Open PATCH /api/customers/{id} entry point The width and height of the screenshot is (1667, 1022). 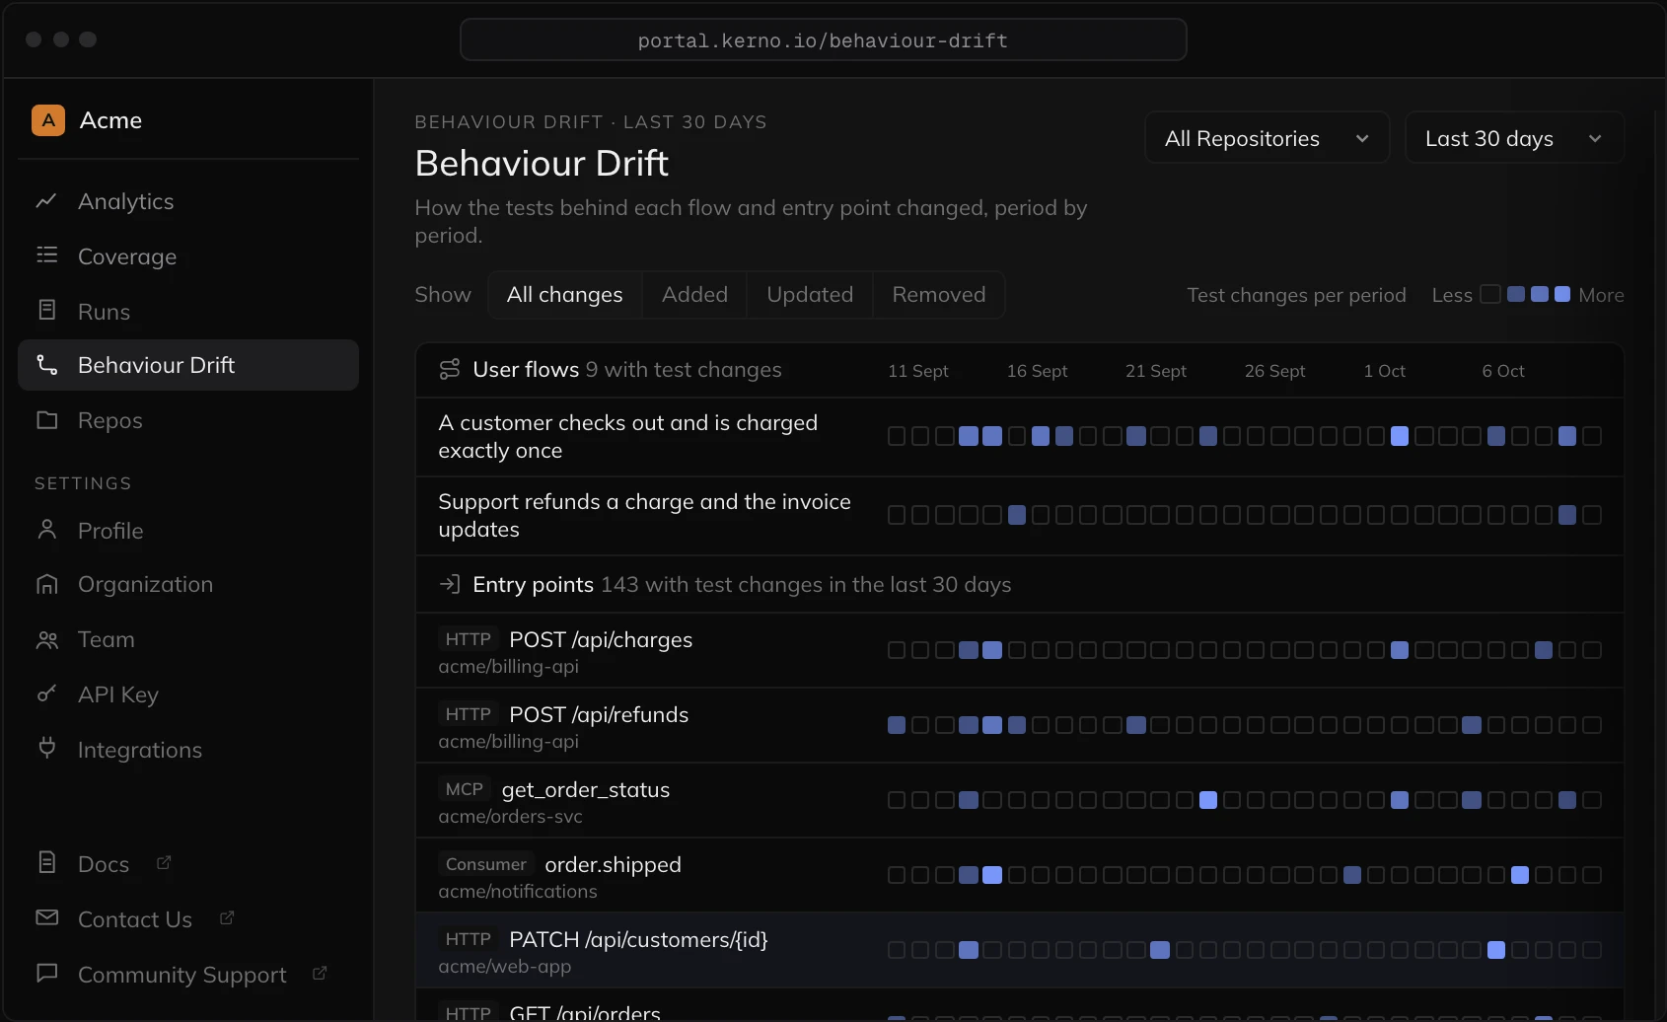click(1020, 950)
